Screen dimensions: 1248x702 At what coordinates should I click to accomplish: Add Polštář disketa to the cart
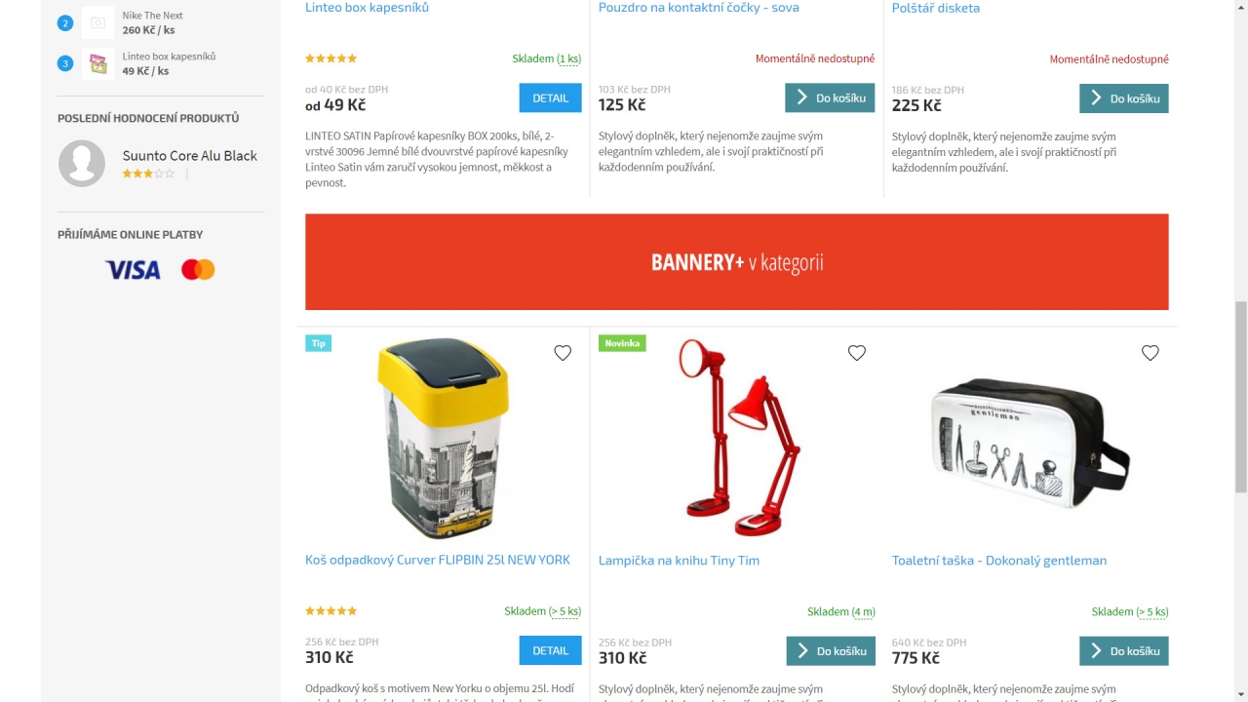1123,98
